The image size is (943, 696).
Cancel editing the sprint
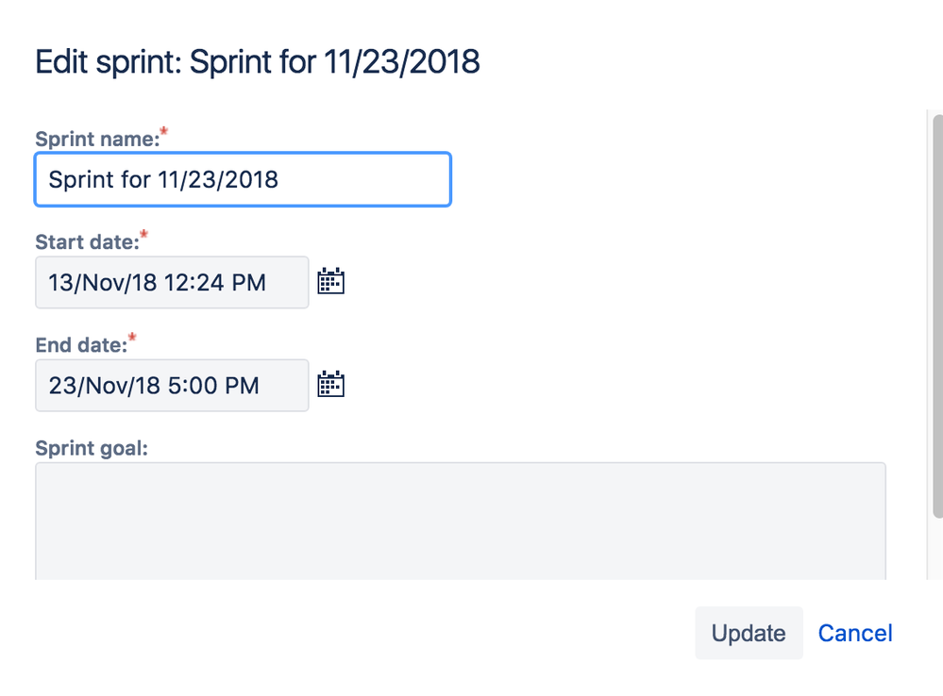pyautogui.click(x=855, y=633)
